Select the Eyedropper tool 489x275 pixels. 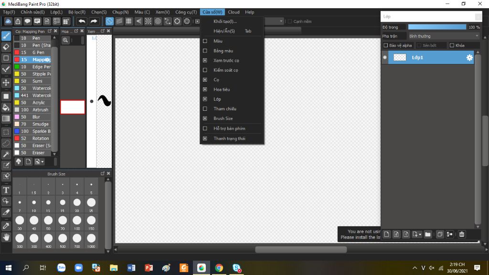(x=6, y=226)
